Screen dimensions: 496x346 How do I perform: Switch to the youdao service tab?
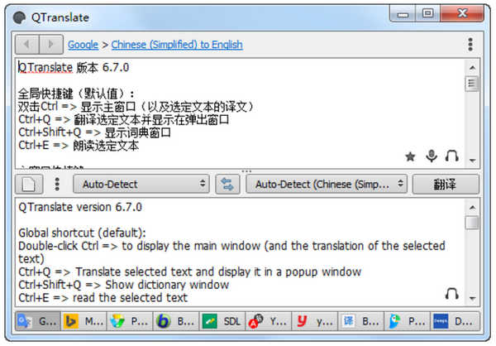(x=315, y=322)
